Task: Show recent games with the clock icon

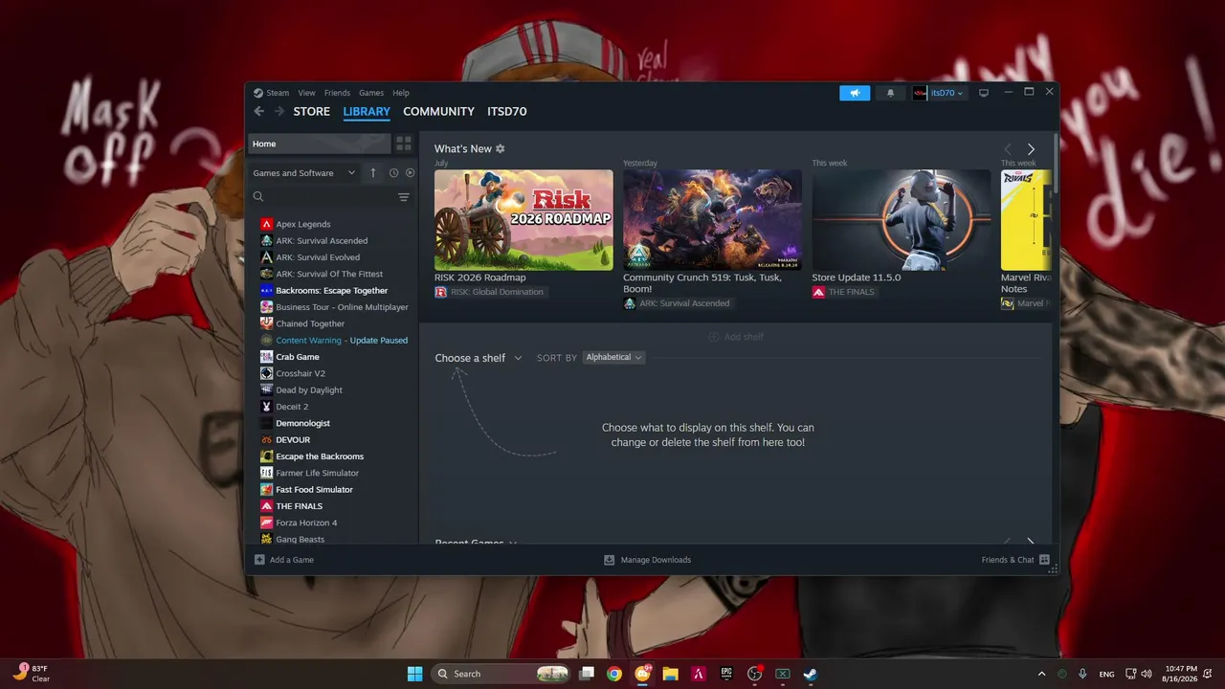Action: pos(393,173)
